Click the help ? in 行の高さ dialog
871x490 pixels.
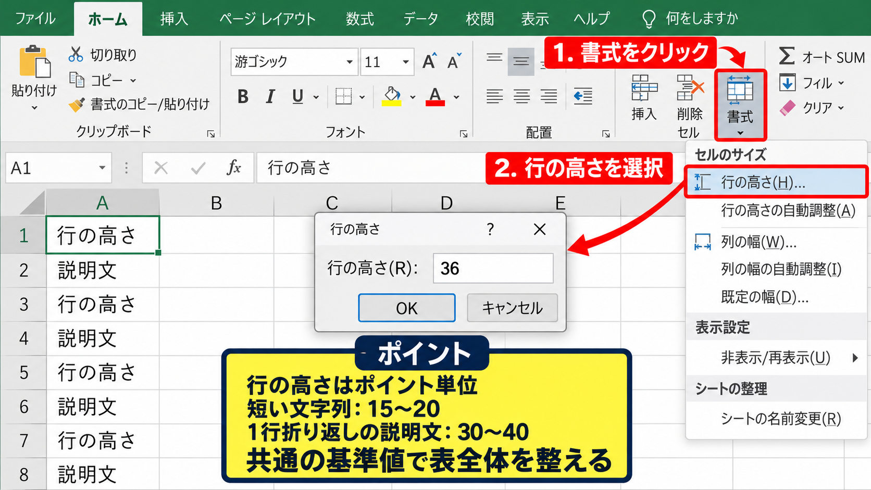click(490, 229)
